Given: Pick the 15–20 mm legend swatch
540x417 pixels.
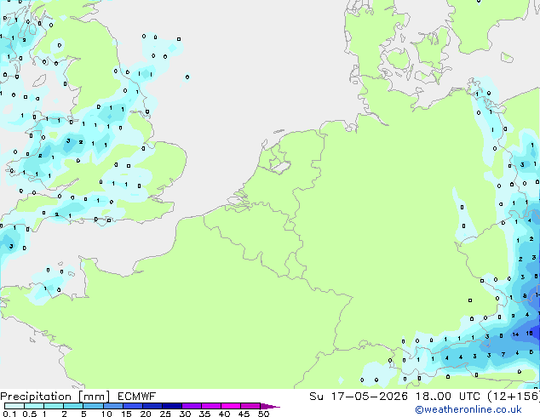Looking at the screenshot, I should [132, 406].
